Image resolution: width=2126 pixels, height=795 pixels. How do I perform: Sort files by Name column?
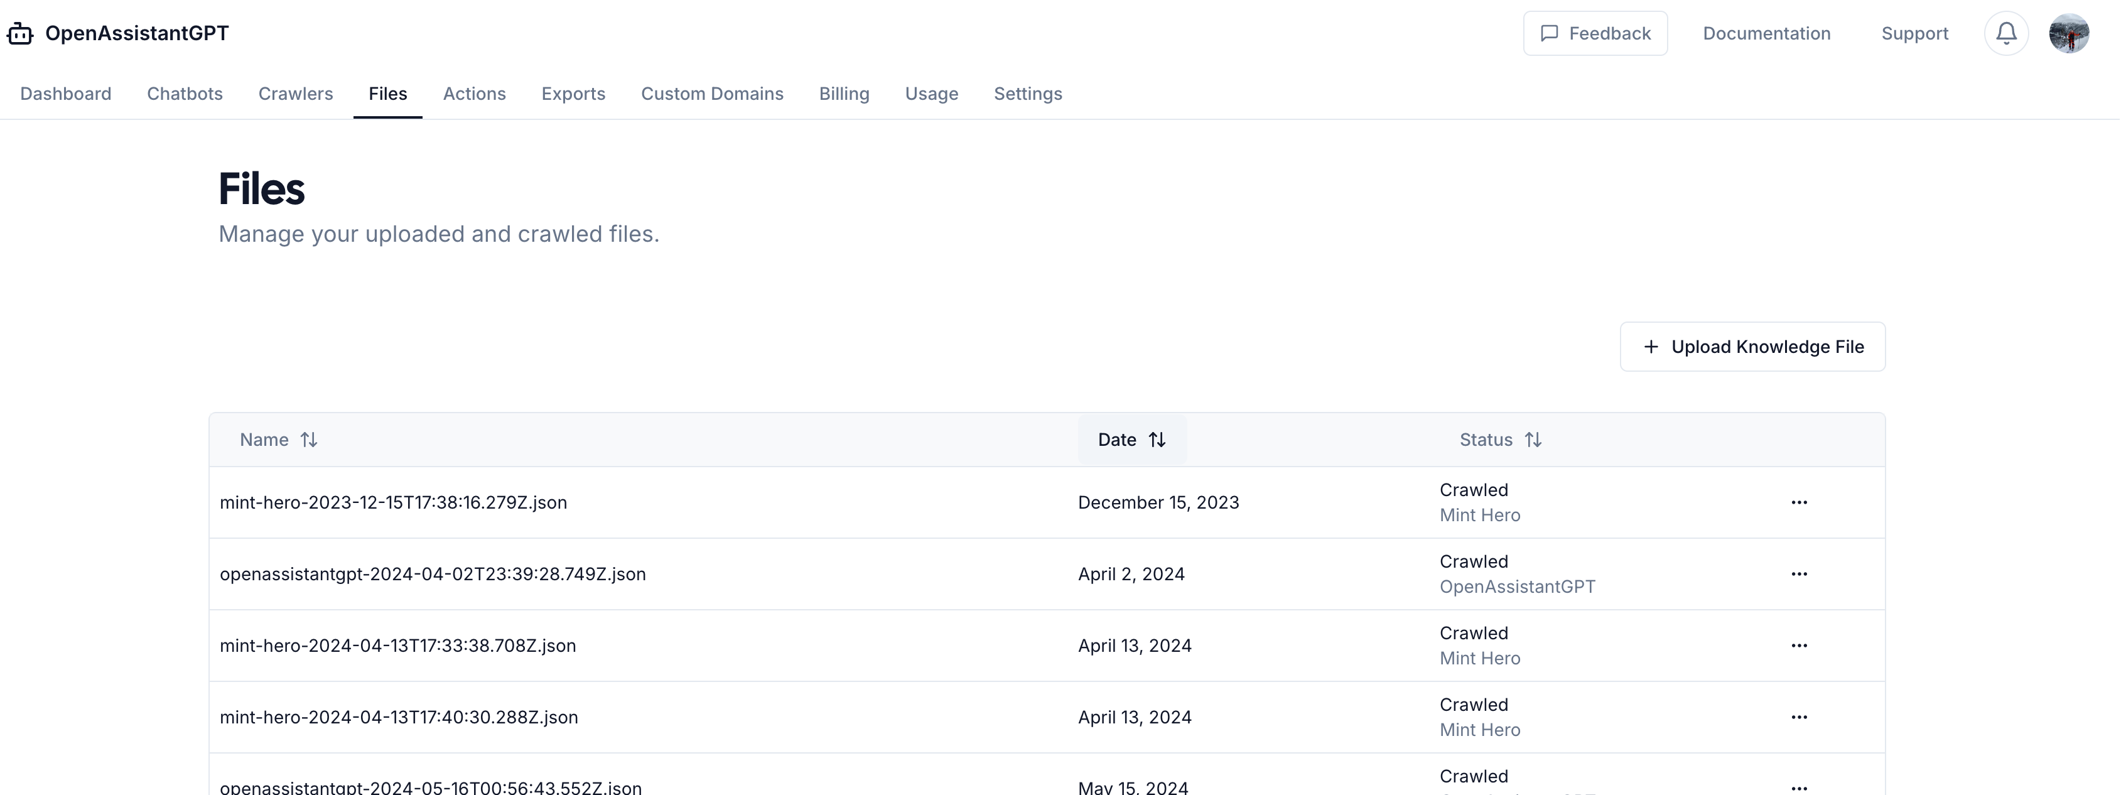[x=279, y=439]
